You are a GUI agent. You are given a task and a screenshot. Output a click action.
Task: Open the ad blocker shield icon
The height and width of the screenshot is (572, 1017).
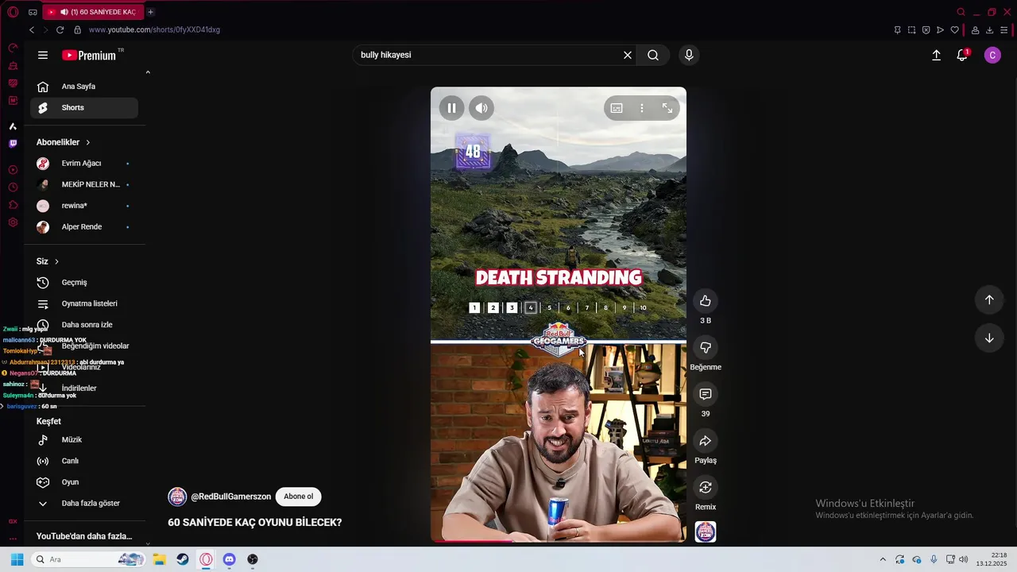(x=926, y=30)
